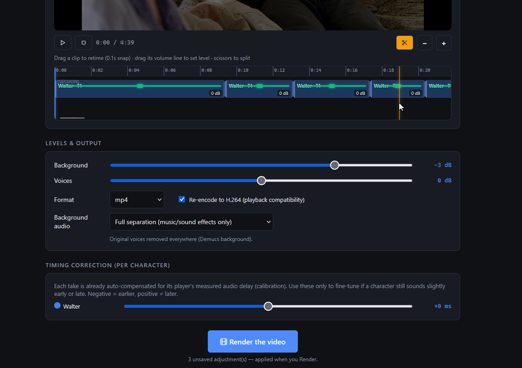Click Walter timing correction slider handle
This screenshot has width=522, height=368.
[268, 306]
